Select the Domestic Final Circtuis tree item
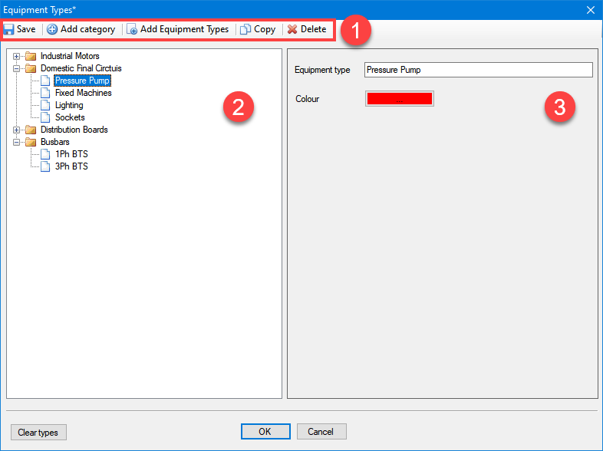 point(81,68)
